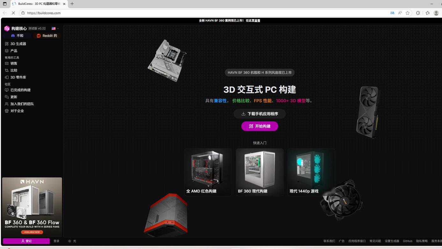Click the browser tab actions menu icon

click(5, 4)
